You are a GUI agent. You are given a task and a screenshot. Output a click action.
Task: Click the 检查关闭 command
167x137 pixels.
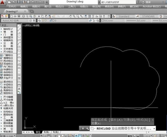coord(7,108)
